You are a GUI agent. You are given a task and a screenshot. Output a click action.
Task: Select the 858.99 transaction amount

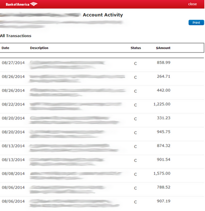(163, 62)
